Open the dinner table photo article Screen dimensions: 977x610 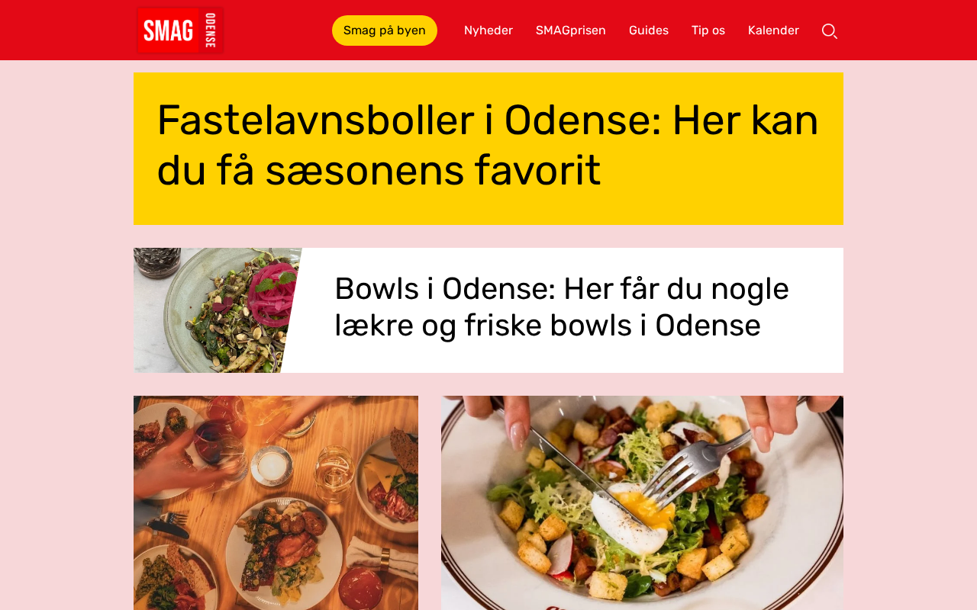point(276,502)
